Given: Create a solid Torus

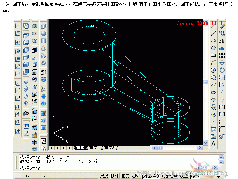Looking at the screenshot, I should [x=43, y=63].
